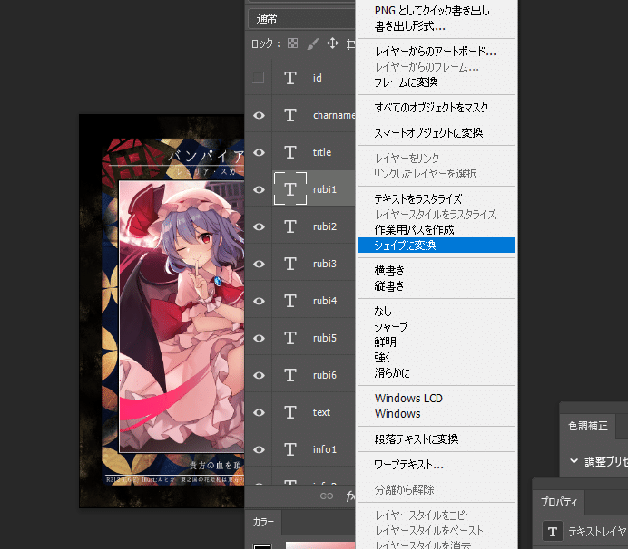Viewport: 628px width, 549px height.
Task: Choose Windows anti-alias option
Action: 437,414
